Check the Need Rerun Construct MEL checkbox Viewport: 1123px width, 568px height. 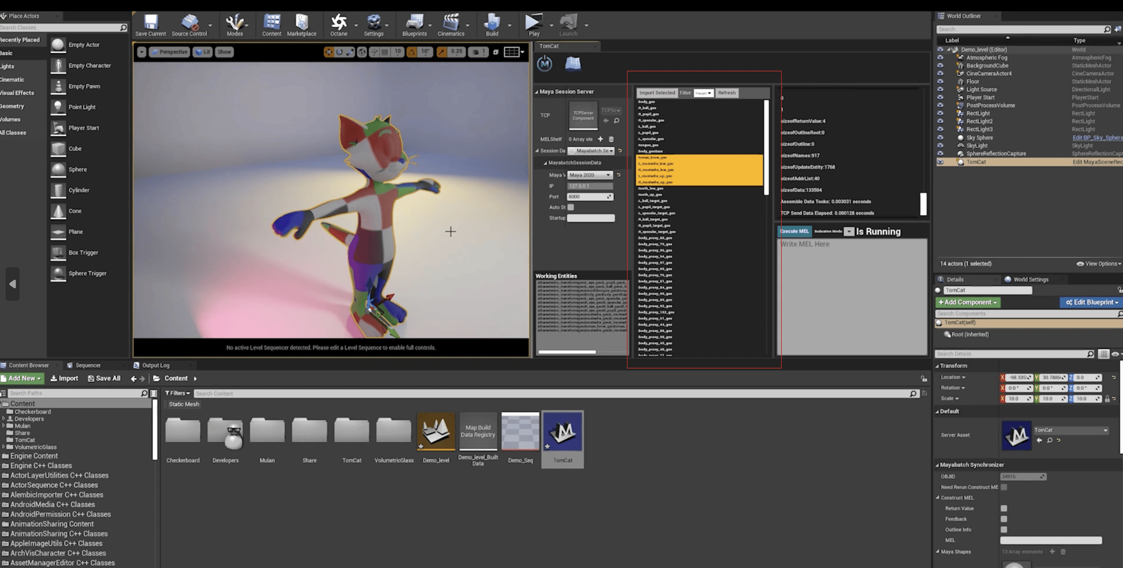(x=1004, y=487)
